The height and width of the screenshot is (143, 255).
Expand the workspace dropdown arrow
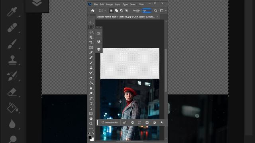tap(166, 11)
